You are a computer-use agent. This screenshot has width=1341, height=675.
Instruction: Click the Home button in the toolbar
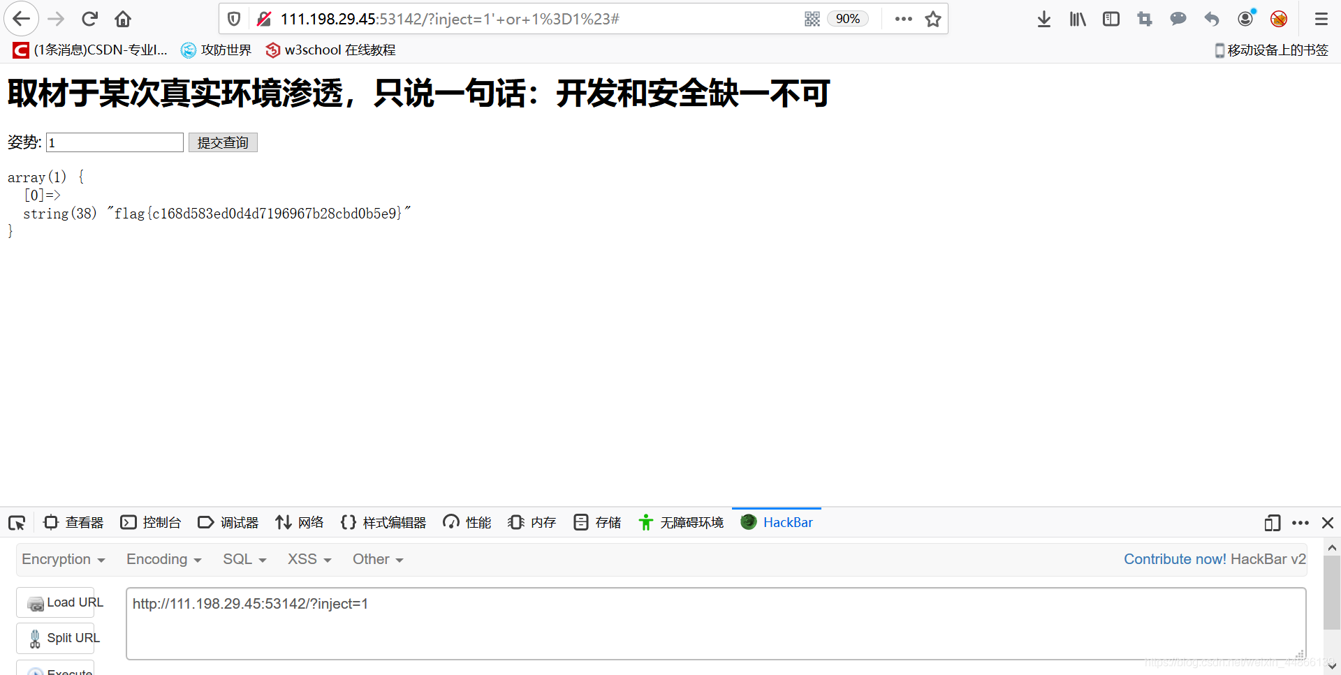123,19
